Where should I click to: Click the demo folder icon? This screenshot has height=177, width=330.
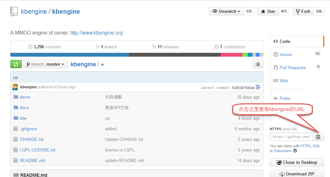pyautogui.click(x=16, y=97)
